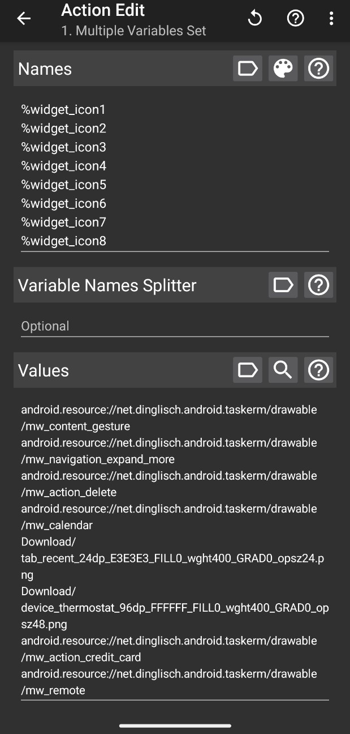Click the /mw_remote value text
The image size is (350, 734).
point(53,690)
